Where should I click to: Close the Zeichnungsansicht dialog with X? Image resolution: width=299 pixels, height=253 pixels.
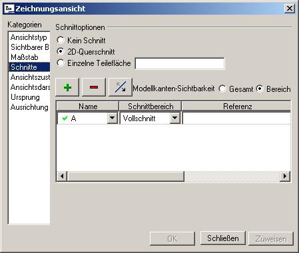pos(290,9)
